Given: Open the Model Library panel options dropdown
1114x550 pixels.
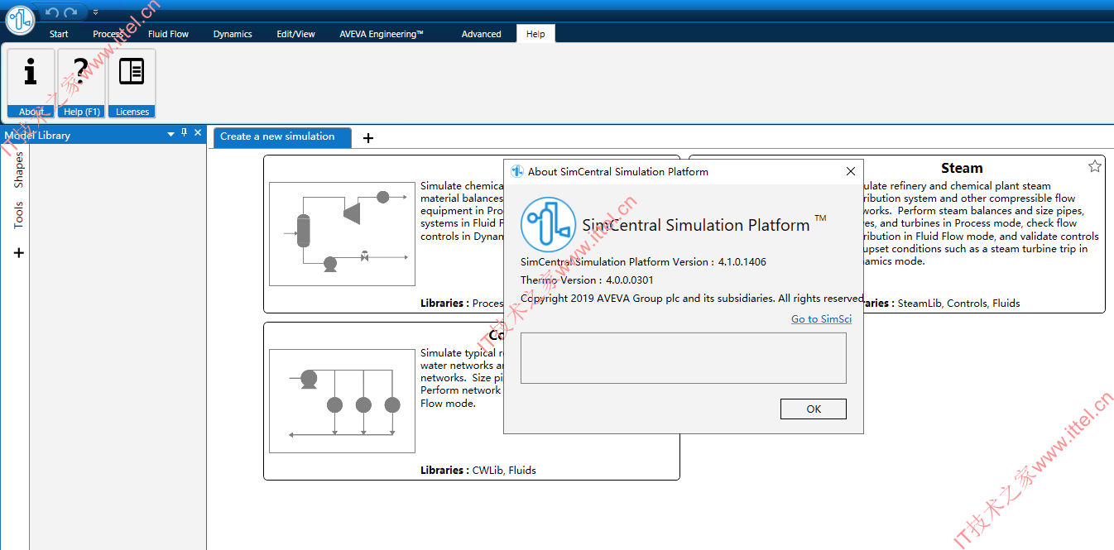Looking at the screenshot, I should point(171,134).
